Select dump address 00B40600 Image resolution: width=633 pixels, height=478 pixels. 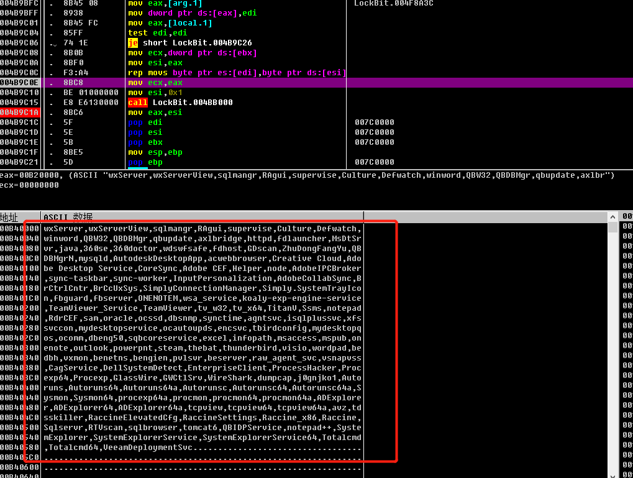(x=20, y=467)
